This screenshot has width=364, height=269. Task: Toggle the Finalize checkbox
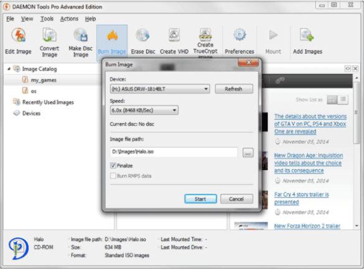[113, 165]
